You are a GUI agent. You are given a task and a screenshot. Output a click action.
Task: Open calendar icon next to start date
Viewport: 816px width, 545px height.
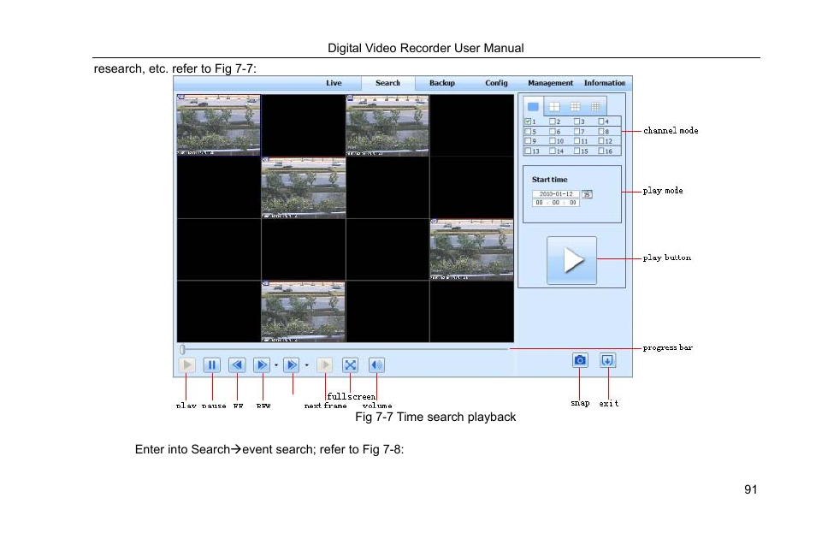click(x=587, y=194)
